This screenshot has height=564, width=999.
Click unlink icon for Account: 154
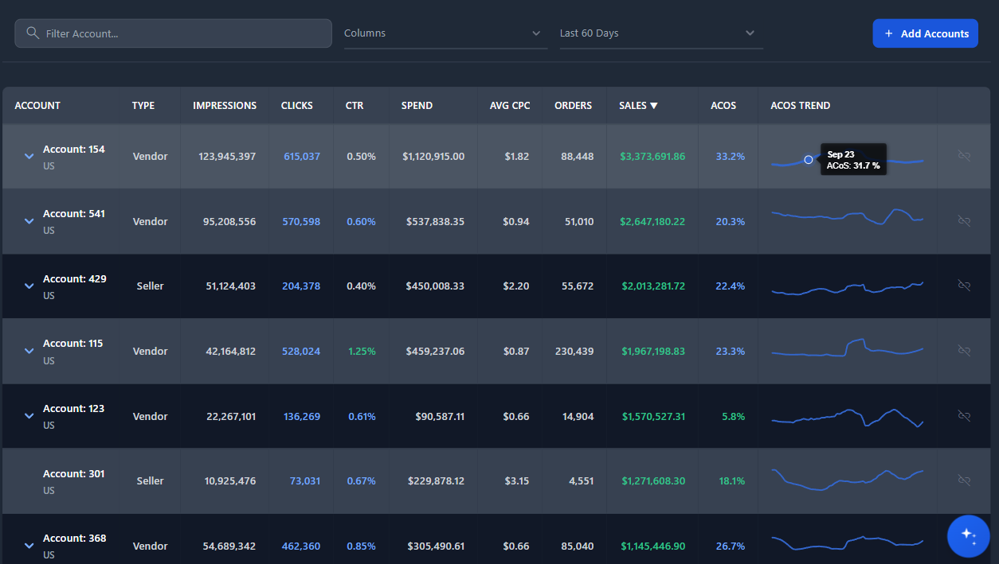(964, 156)
